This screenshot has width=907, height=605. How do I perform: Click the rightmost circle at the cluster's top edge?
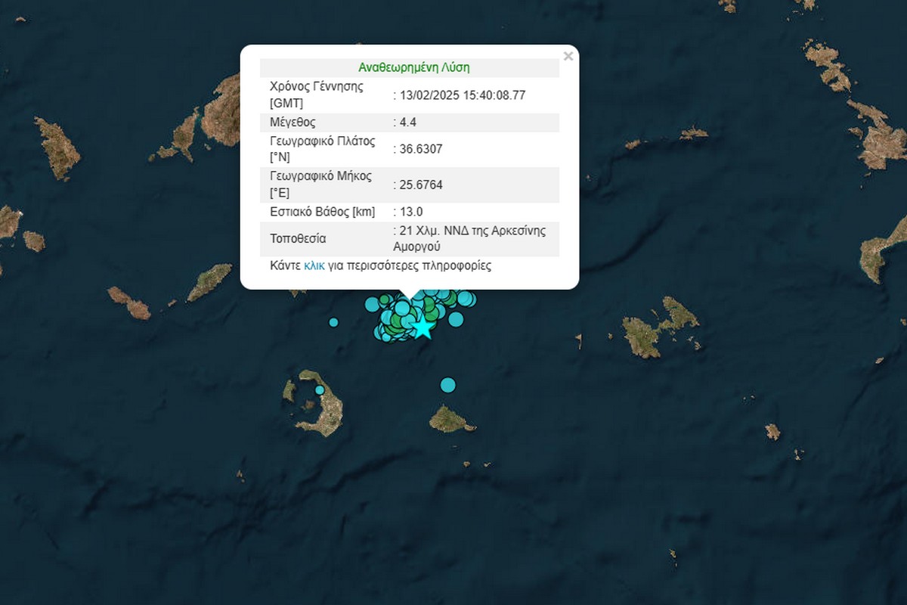pos(468,299)
